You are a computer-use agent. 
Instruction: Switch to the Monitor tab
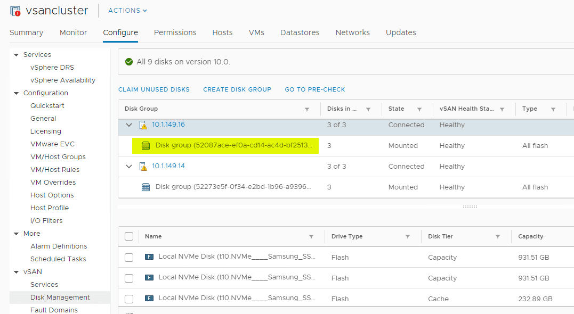73,32
